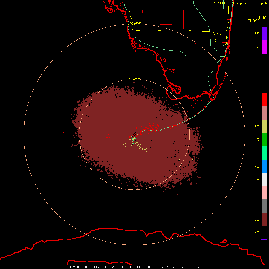This screenshot has width=269, height=269.
Task: Click the RF purple legend swatch
Action: [x=264, y=33]
